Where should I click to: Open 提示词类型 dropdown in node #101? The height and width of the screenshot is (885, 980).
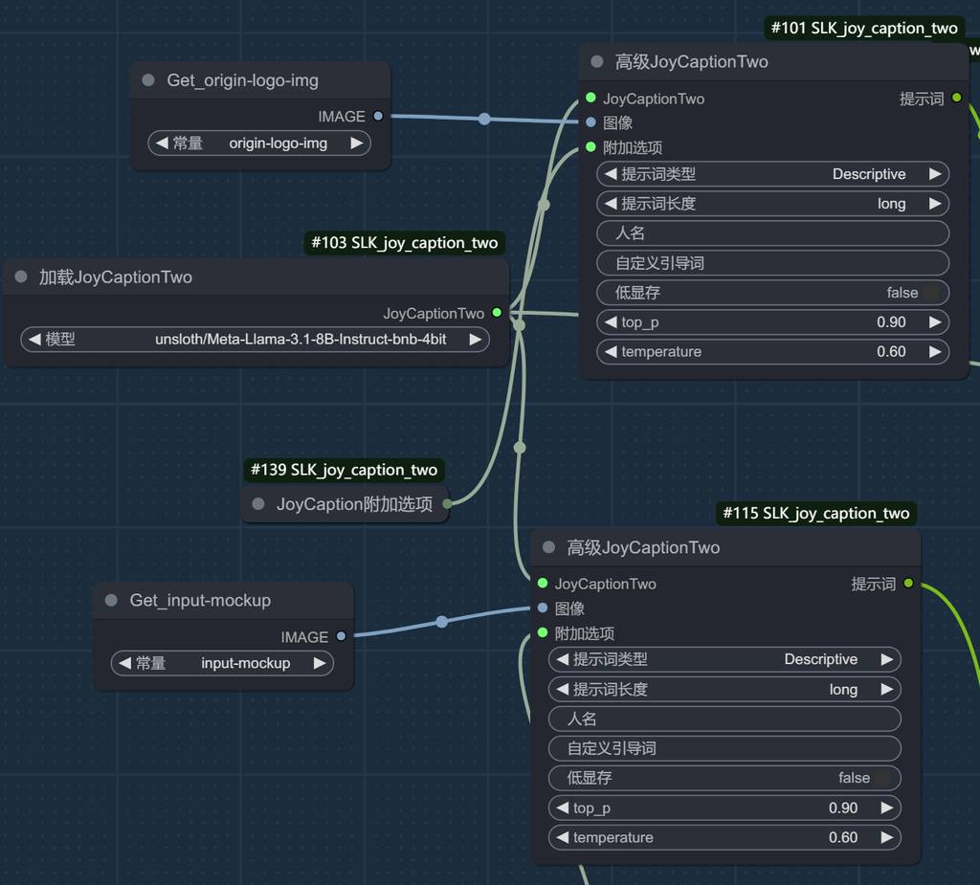(x=772, y=174)
